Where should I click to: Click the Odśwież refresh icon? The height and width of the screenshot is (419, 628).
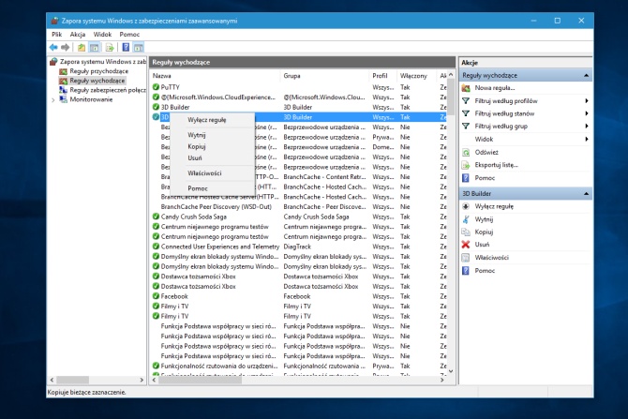click(466, 152)
